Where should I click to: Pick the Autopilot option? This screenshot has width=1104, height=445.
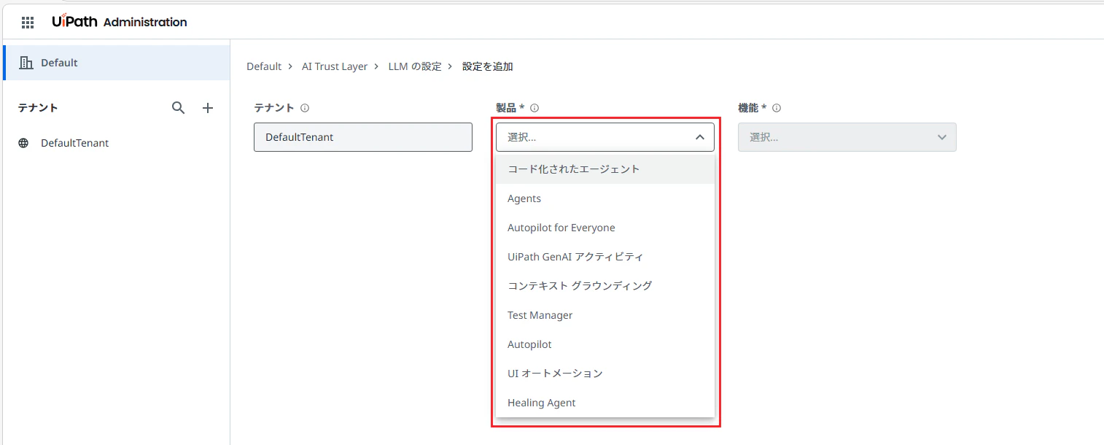pyautogui.click(x=605, y=344)
